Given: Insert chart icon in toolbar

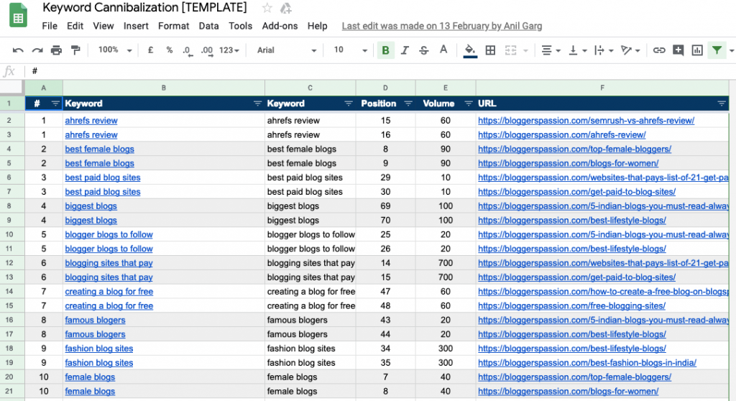Looking at the screenshot, I should coord(697,50).
